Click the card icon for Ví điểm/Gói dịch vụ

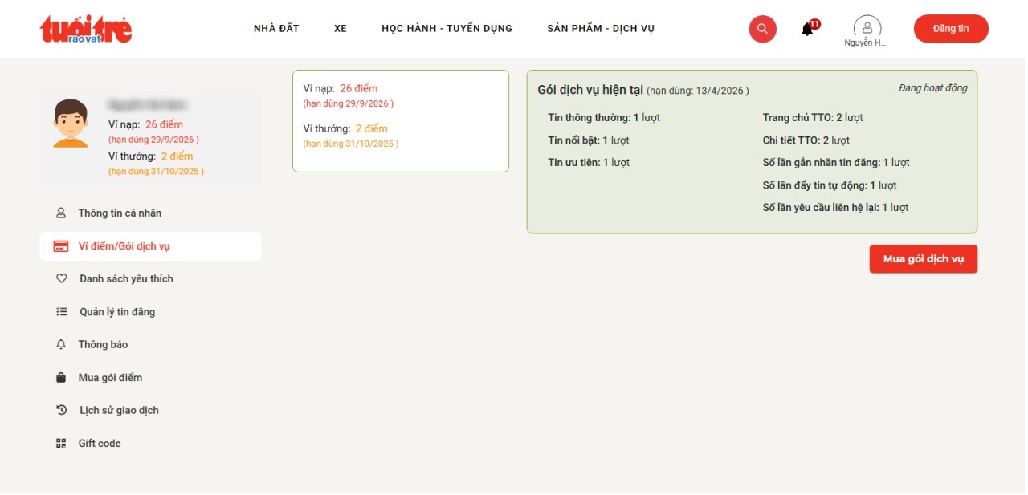(x=61, y=246)
